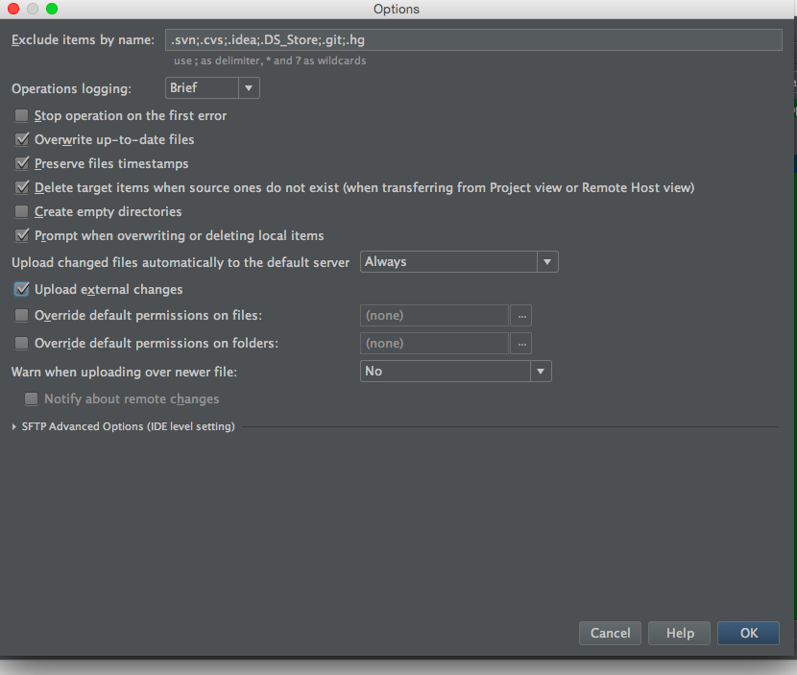
Task: Click browse button for folder permissions
Action: click(521, 343)
